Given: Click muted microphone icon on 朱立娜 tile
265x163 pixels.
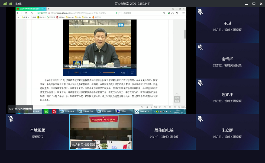Looking at the screenshot, I should point(200,119).
